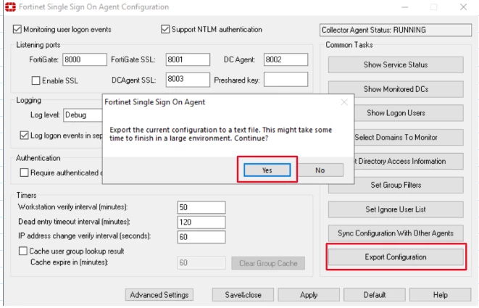479x308 pixels.
Task: Click Dead entry timeout interval field
Action: pos(201,222)
